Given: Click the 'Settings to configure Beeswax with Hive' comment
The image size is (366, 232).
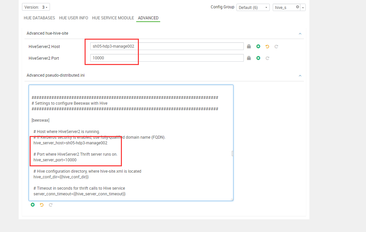Looking at the screenshot, I should (x=70, y=103).
